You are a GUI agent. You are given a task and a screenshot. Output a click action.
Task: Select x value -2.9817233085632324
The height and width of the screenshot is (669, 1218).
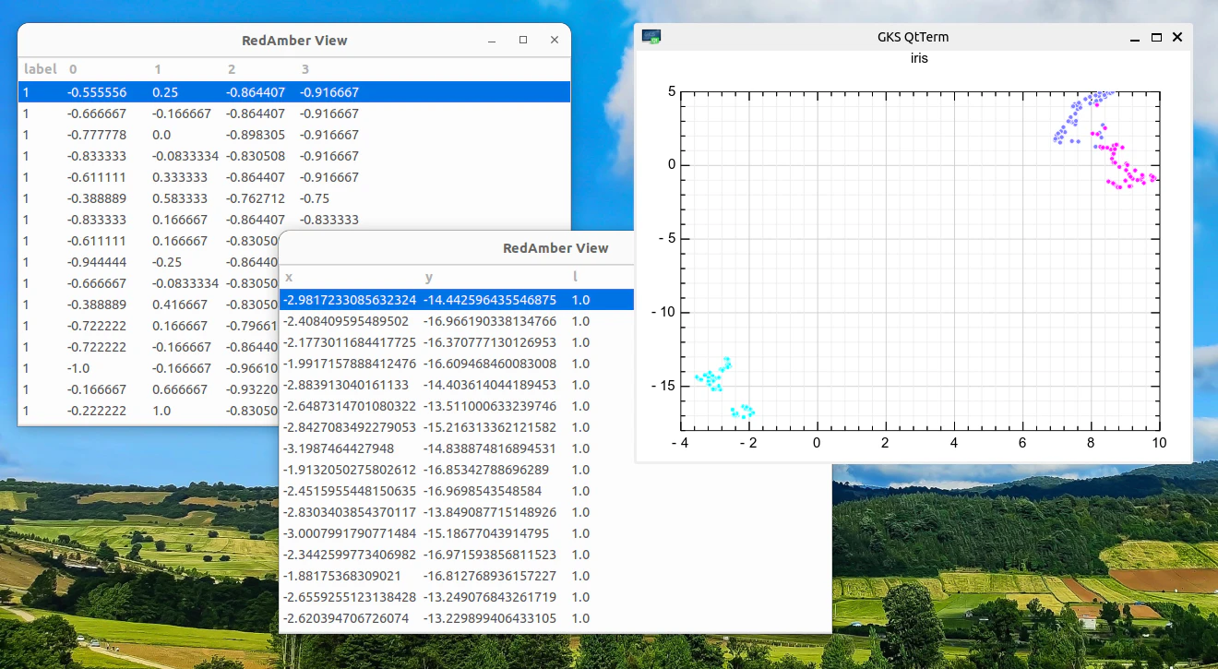(351, 300)
